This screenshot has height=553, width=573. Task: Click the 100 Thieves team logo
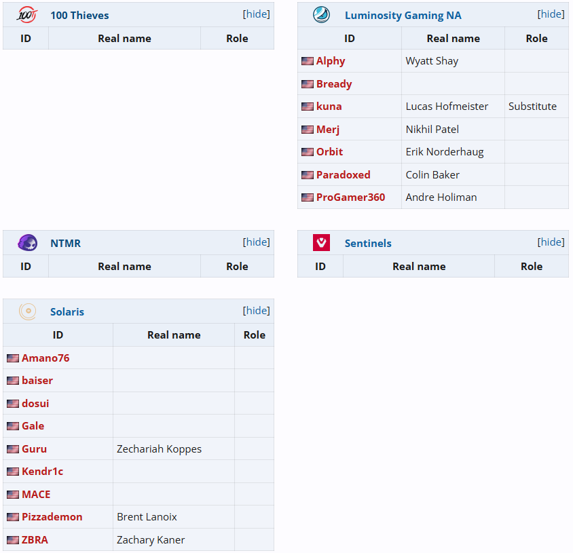click(26, 15)
